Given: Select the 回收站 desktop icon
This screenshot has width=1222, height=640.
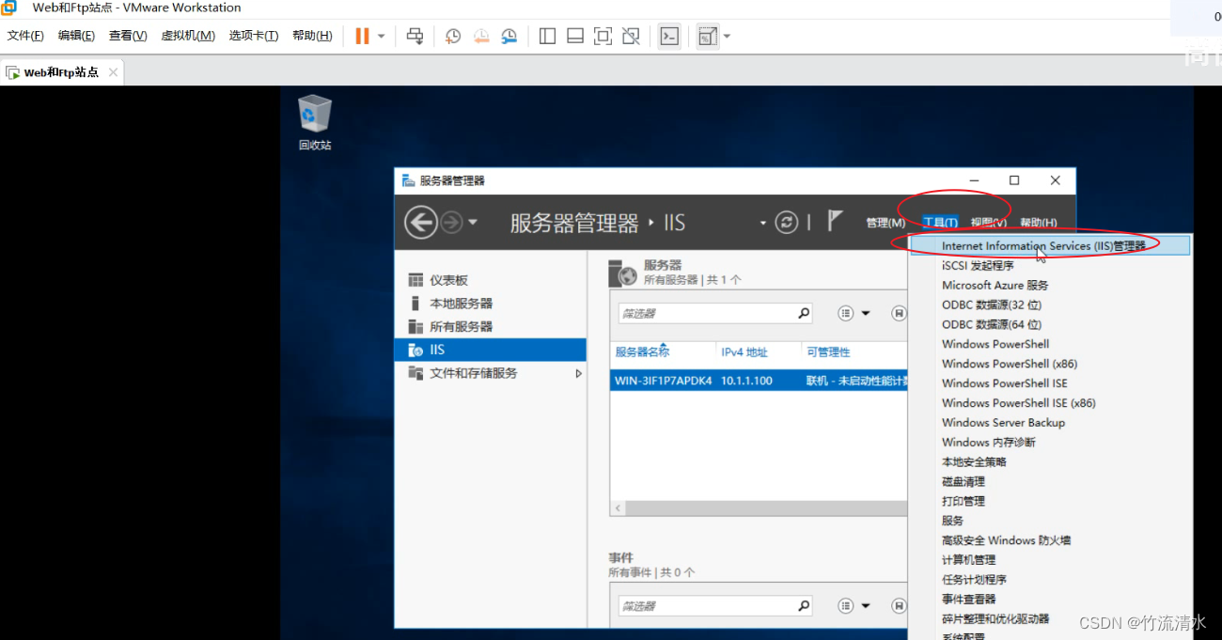Looking at the screenshot, I should point(315,123).
